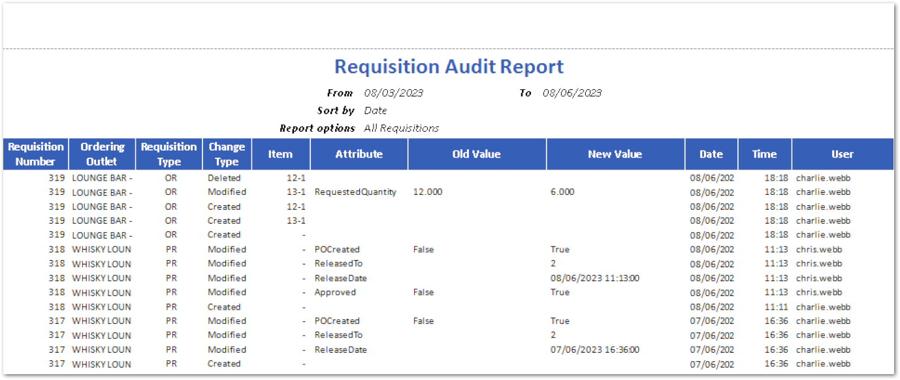Image resolution: width=900 pixels, height=380 pixels.
Task: Click 'True' in the Approved row
Action: pos(560,293)
